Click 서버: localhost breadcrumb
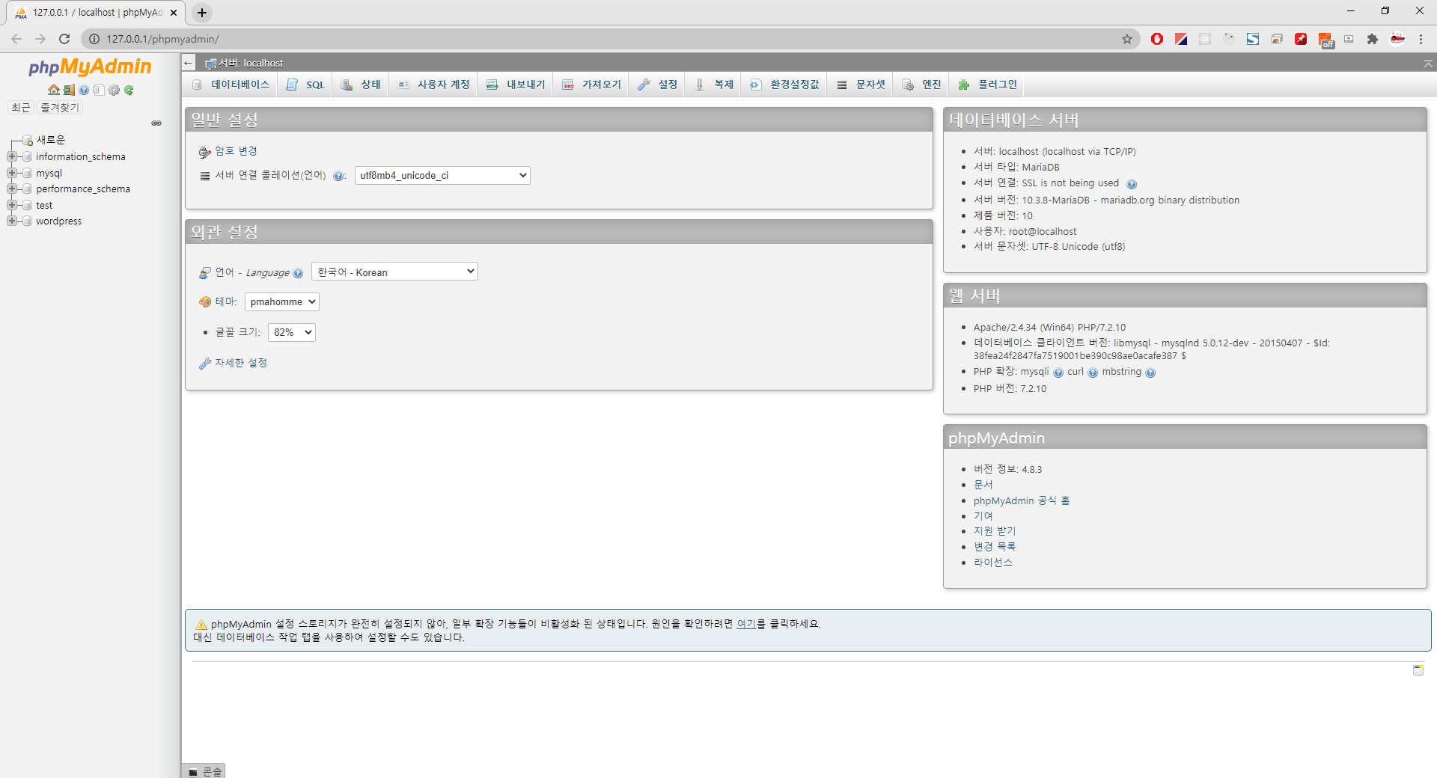1437x778 pixels. 251,63
